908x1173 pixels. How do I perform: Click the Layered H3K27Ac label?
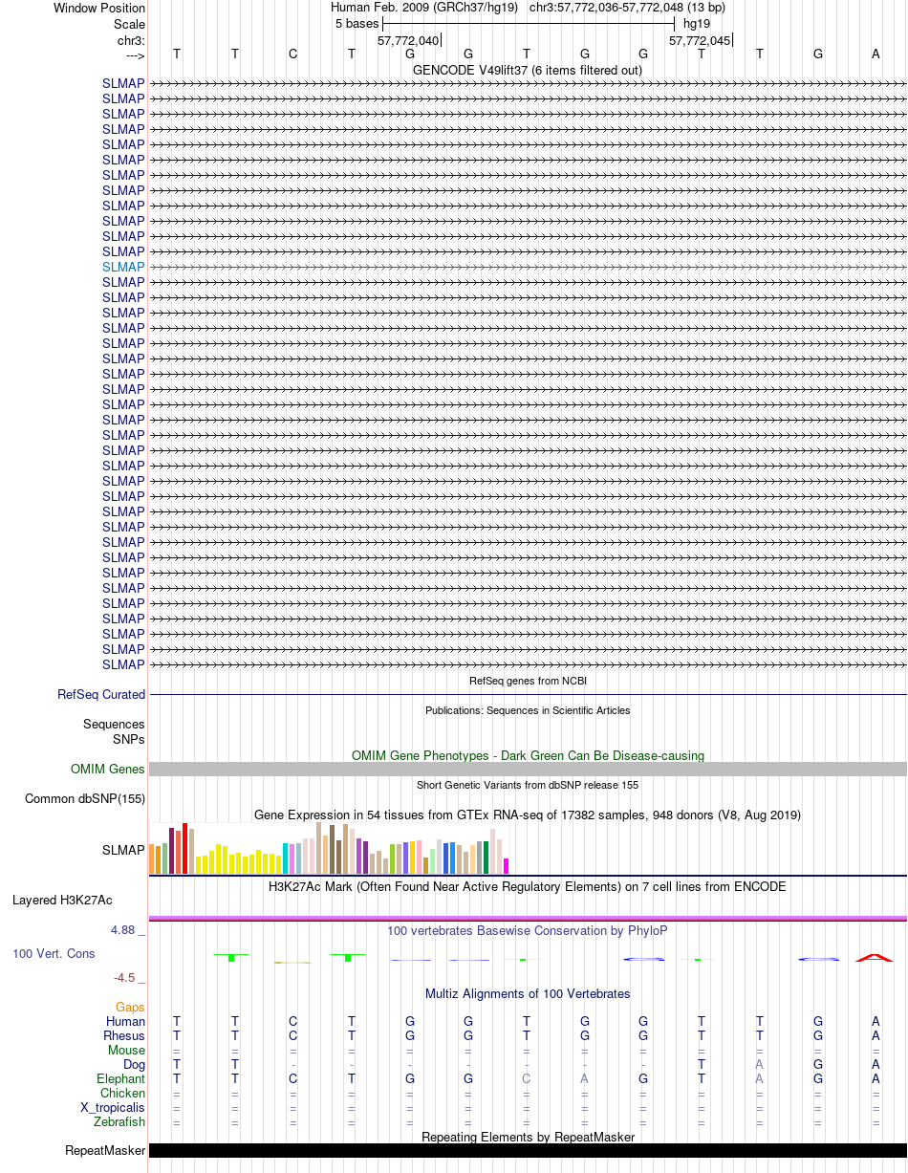62,901
